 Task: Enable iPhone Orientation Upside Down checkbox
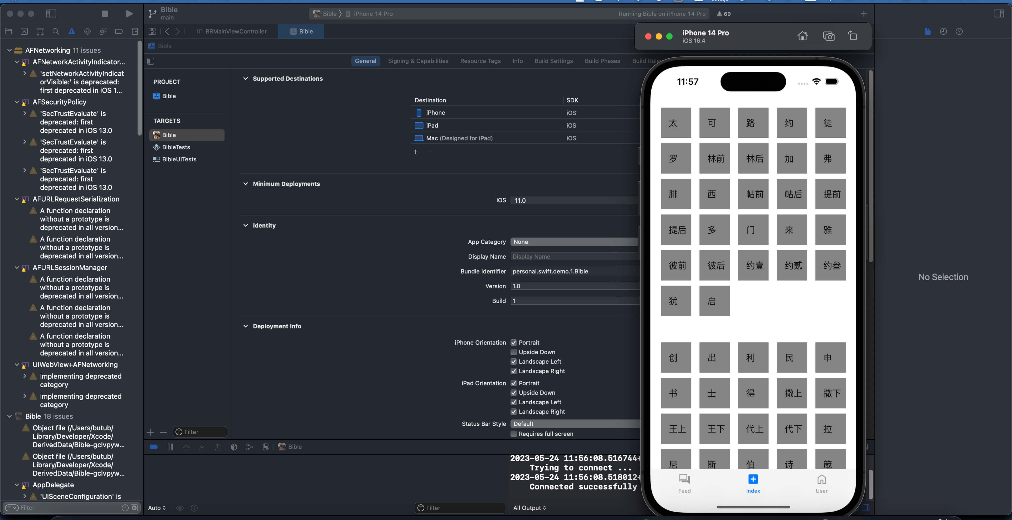coord(513,352)
